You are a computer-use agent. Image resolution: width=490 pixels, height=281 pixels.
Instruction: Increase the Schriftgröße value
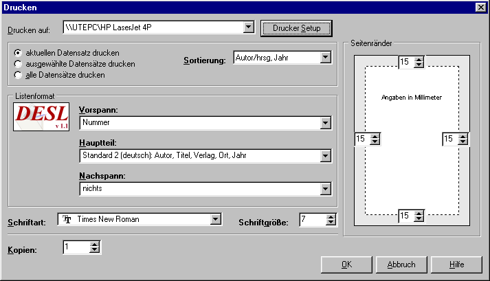click(x=331, y=216)
